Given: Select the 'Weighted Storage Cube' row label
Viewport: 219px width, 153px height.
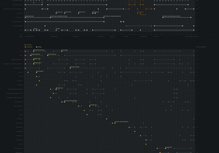Looking at the screenshot, I should pos(17,59).
